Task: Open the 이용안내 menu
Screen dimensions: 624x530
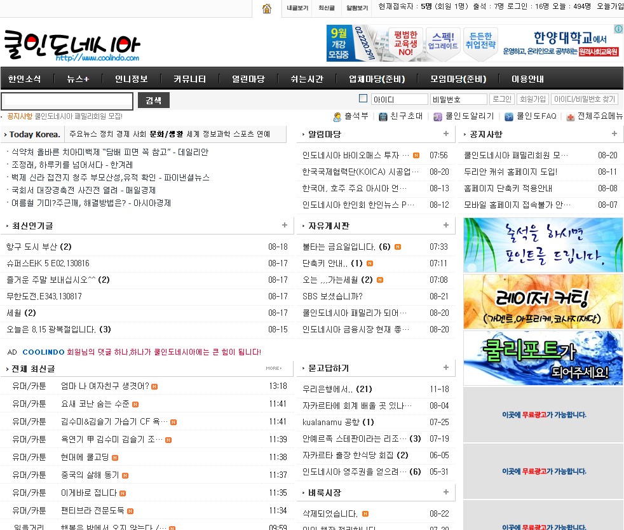Action: [x=527, y=79]
